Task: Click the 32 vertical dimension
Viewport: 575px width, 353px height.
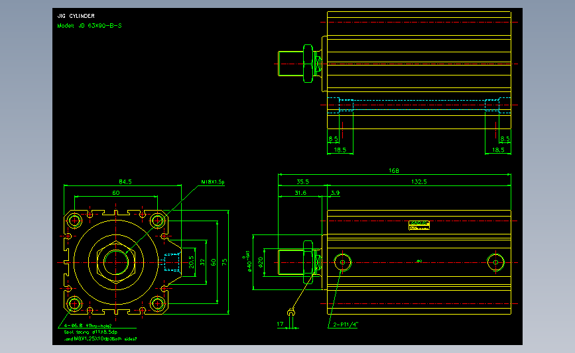Action: pyautogui.click(x=202, y=262)
